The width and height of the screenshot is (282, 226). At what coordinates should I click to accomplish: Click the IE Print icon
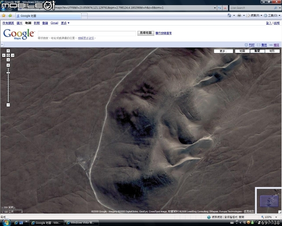pos(239,15)
